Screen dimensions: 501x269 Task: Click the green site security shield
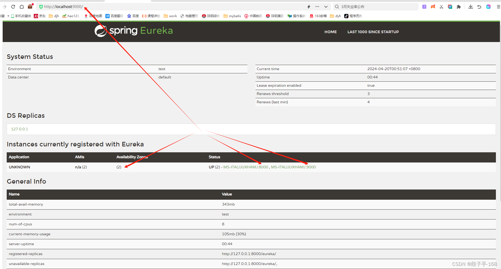(41, 7)
